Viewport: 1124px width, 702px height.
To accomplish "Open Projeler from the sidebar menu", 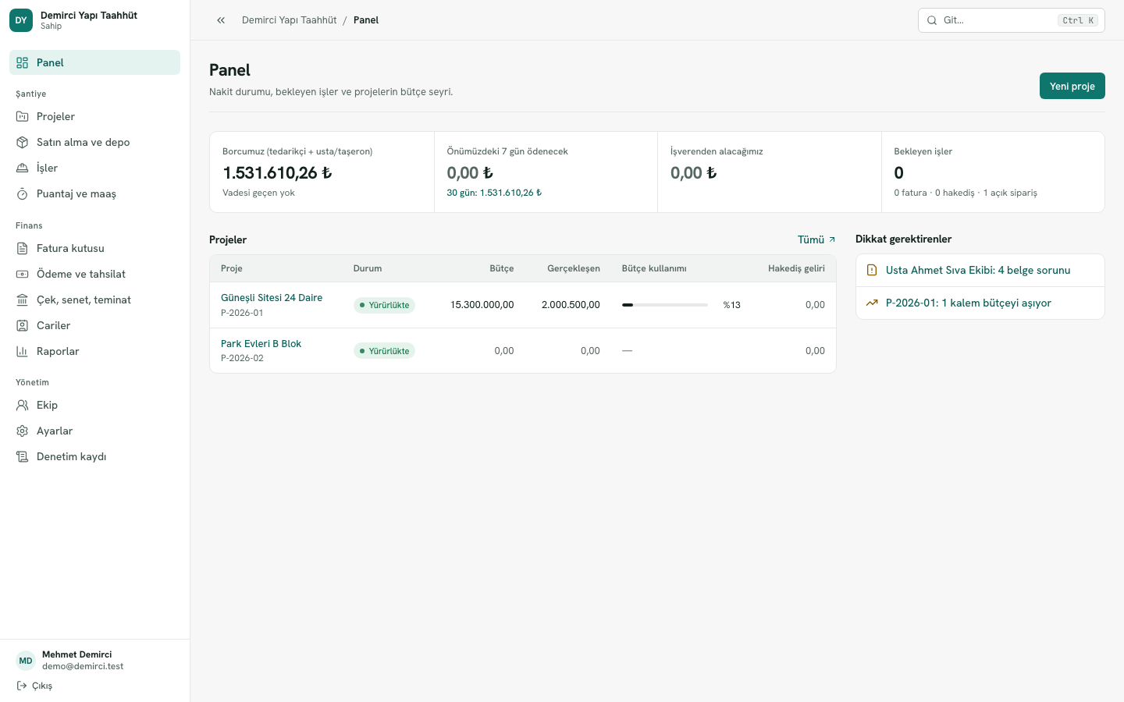I will (x=94, y=116).
